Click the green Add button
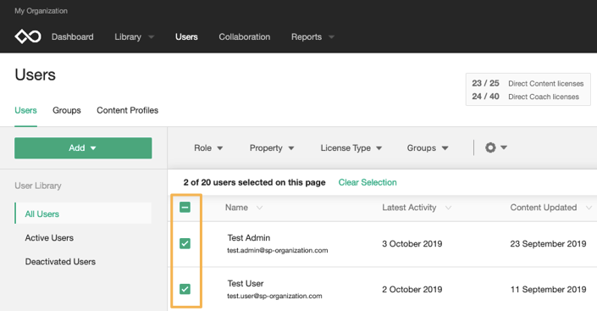Screen dimensions: 597x311 pyautogui.click(x=83, y=148)
